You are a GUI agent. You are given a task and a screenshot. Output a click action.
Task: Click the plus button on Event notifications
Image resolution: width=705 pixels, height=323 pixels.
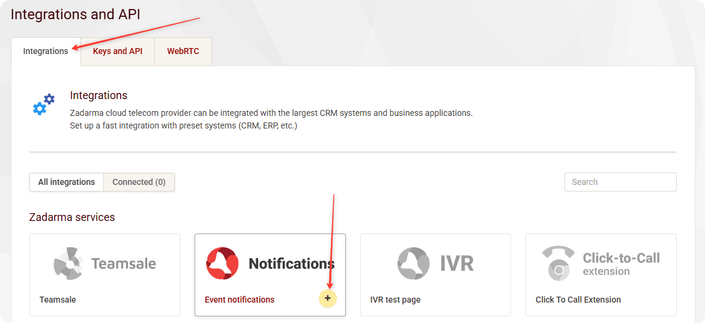328,298
